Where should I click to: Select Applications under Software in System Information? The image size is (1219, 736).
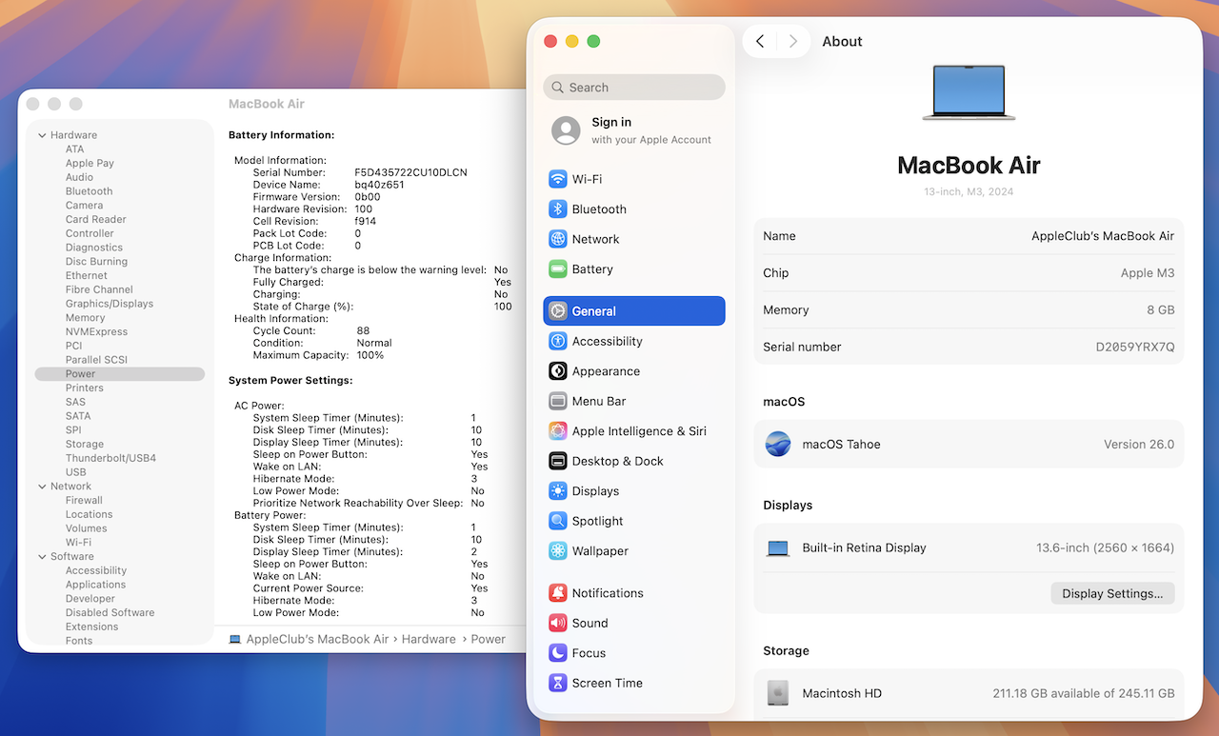click(96, 585)
